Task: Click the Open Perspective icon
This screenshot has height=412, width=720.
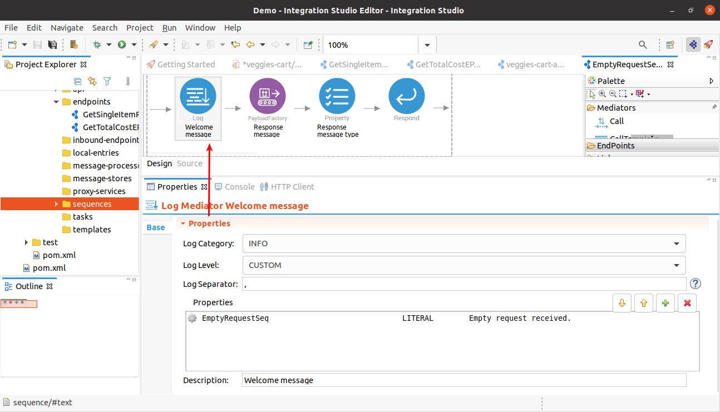Action: [x=670, y=45]
